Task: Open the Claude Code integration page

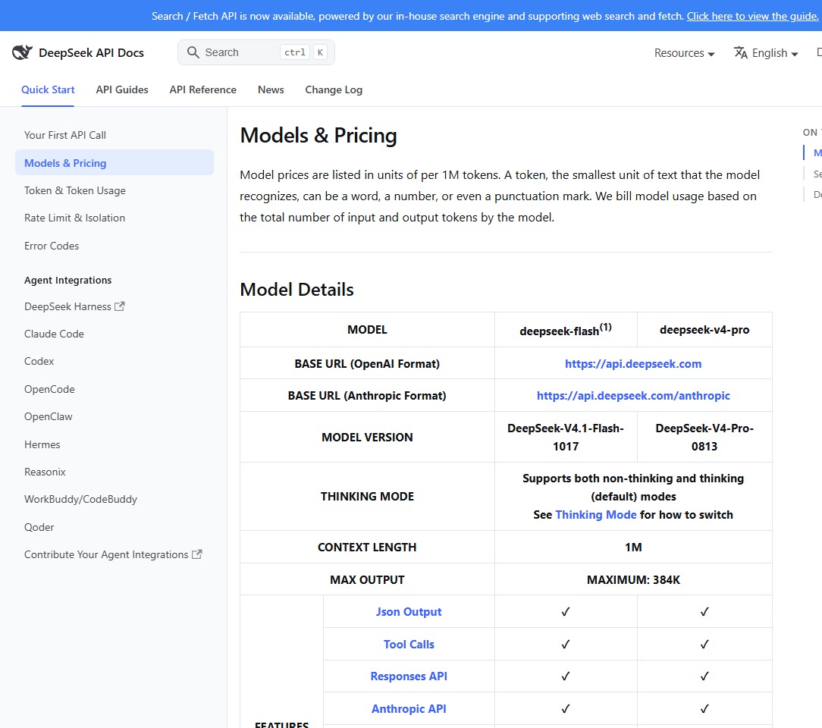Action: (54, 334)
